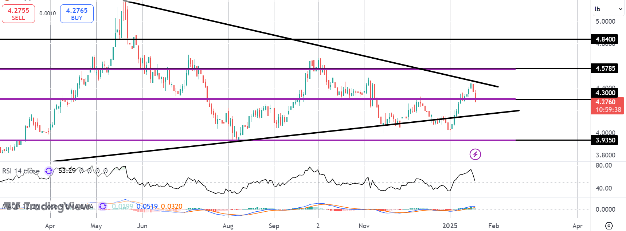Click the Jun label on time axis
Image resolution: width=626 pixels, height=231 pixels.
[142, 226]
